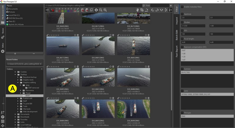Click the zoom out thumbnails magnifier icon
235x128 pixels.
(101, 10)
